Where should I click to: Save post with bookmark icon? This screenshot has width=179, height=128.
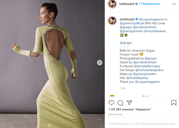click(x=174, y=103)
